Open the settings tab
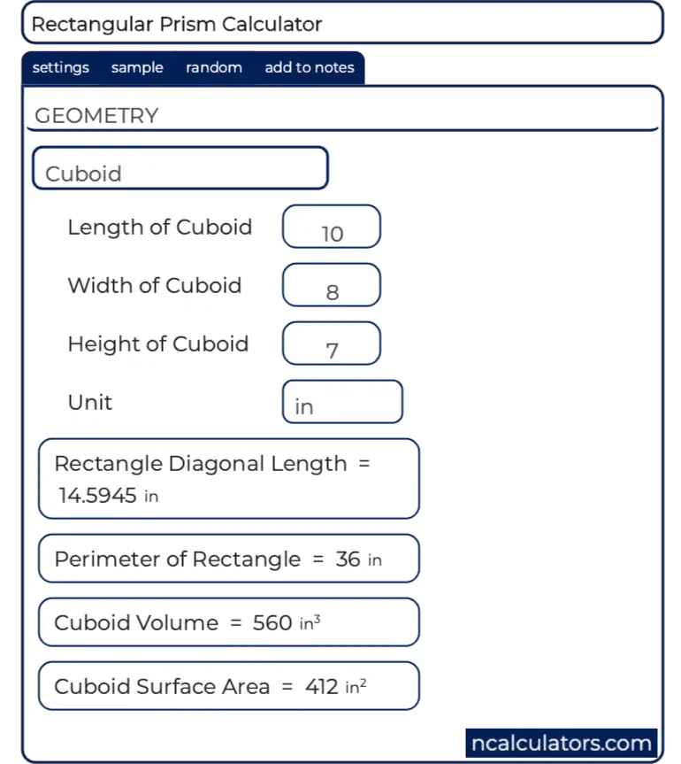This screenshot has height=764, width=681. point(59,67)
